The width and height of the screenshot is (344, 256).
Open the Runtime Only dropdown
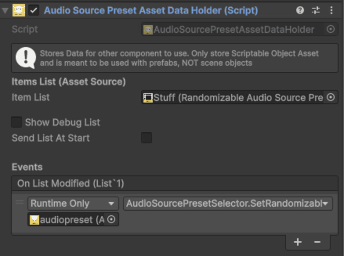click(x=73, y=204)
